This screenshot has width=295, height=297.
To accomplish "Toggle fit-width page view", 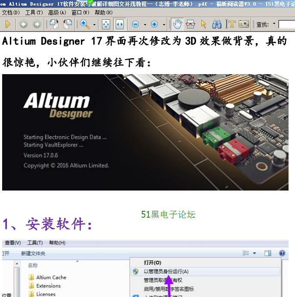I will (120, 24).
